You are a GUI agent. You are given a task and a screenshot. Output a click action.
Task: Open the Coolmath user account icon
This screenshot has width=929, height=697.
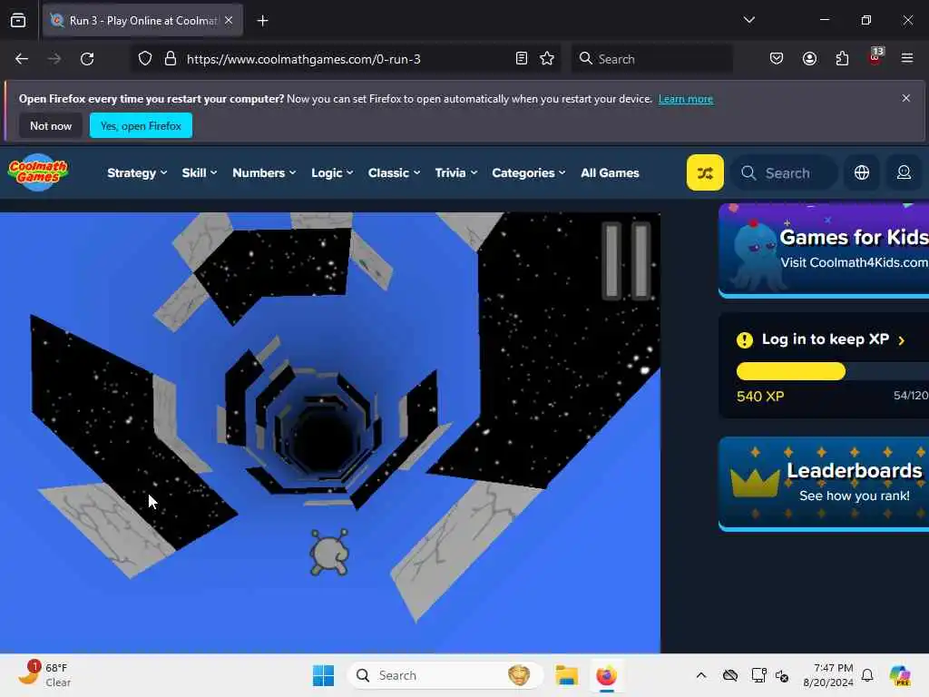tap(904, 172)
